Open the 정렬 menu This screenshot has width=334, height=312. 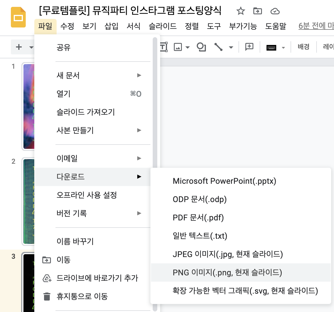coord(192,26)
